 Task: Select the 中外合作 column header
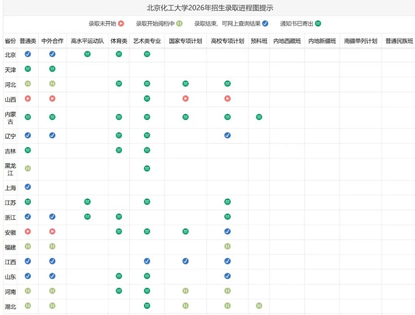[52, 41]
